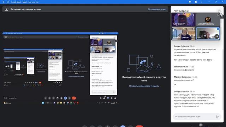Click microphone button in shared preview toolbar
The width and height of the screenshot is (226, 127).
(46, 98)
